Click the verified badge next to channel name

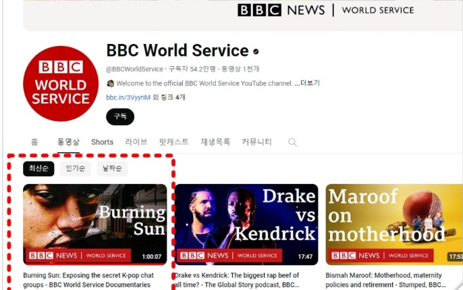click(256, 51)
